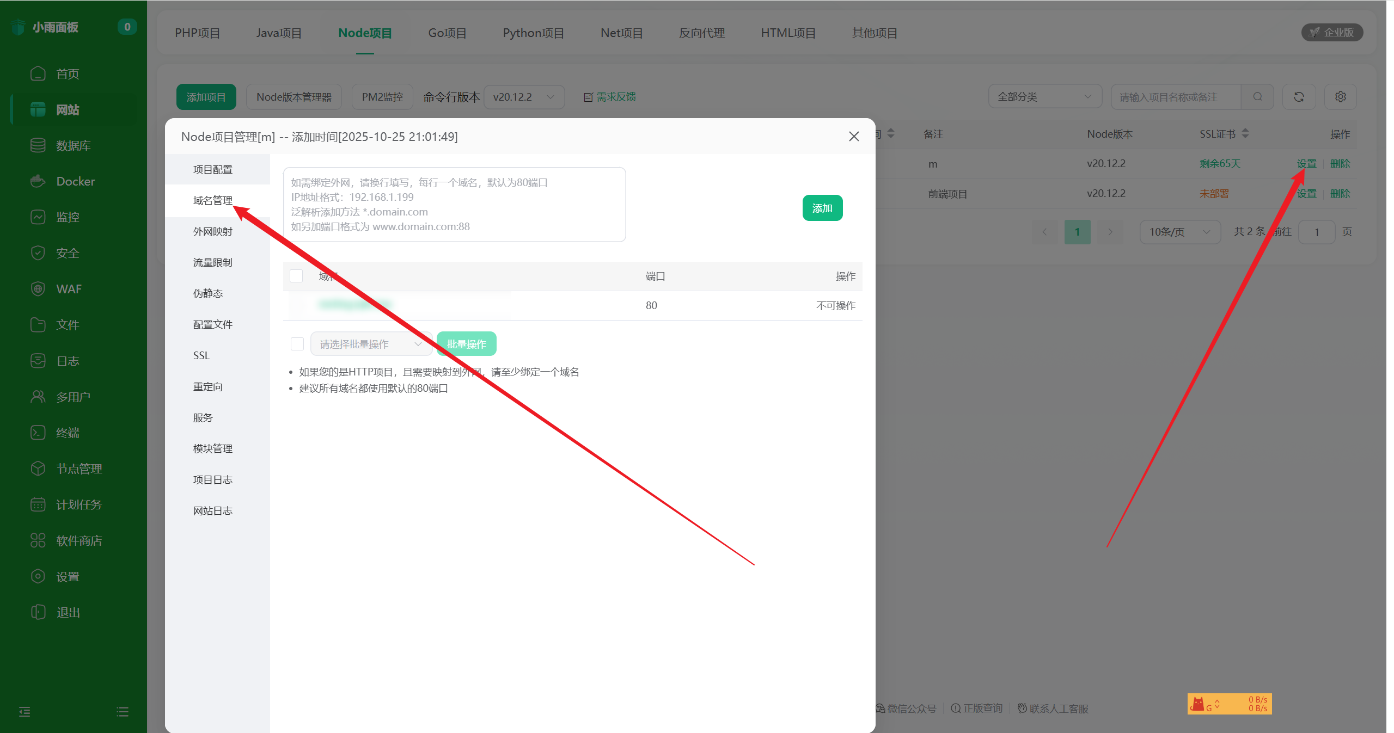
Task: Open the terminal icon in sidebar
Action: (38, 433)
